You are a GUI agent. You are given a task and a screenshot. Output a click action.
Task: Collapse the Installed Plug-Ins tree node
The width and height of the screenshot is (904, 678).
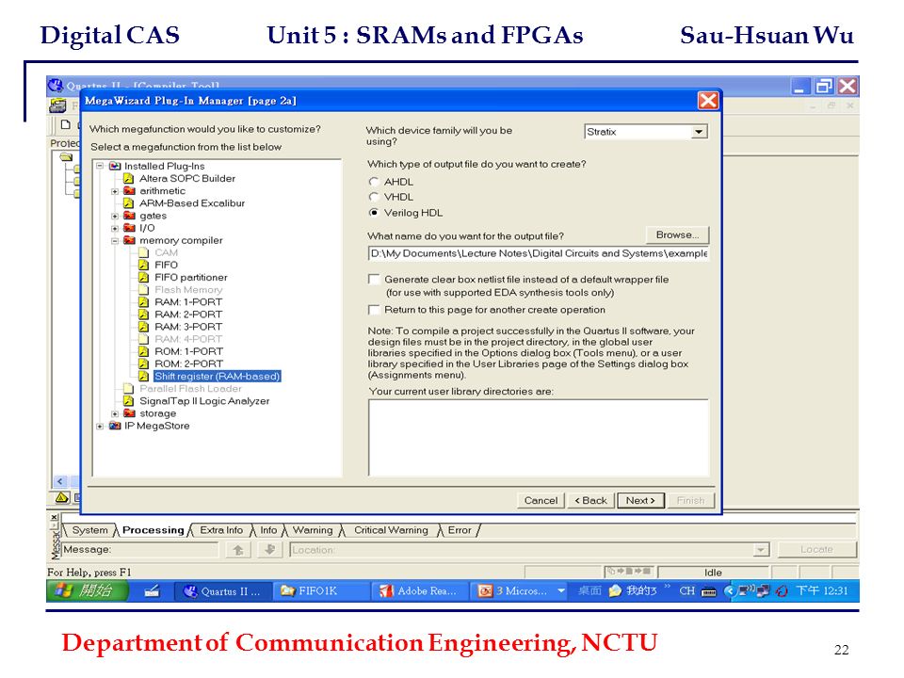[x=100, y=166]
